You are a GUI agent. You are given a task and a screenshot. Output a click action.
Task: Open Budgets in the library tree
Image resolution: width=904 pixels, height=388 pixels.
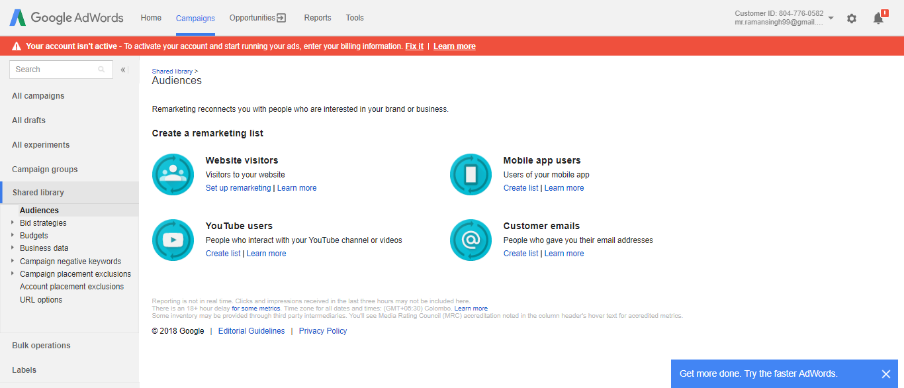(x=34, y=236)
